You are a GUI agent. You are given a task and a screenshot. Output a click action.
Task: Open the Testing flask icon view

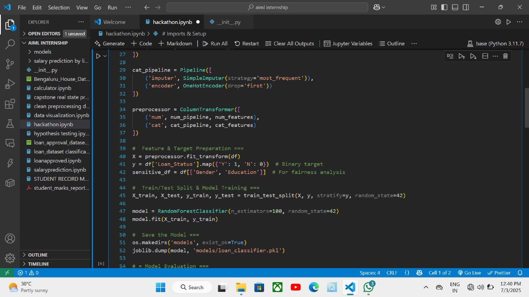(10, 124)
